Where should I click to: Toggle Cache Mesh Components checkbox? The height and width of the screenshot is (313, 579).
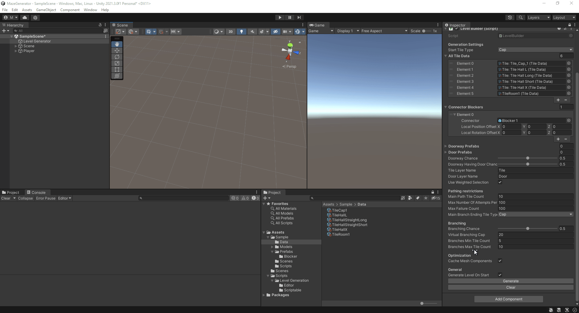pyautogui.click(x=500, y=261)
